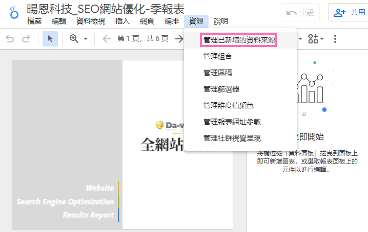Click the redo arrow in toolbar
The height and width of the screenshot is (232, 368).
(26, 39)
